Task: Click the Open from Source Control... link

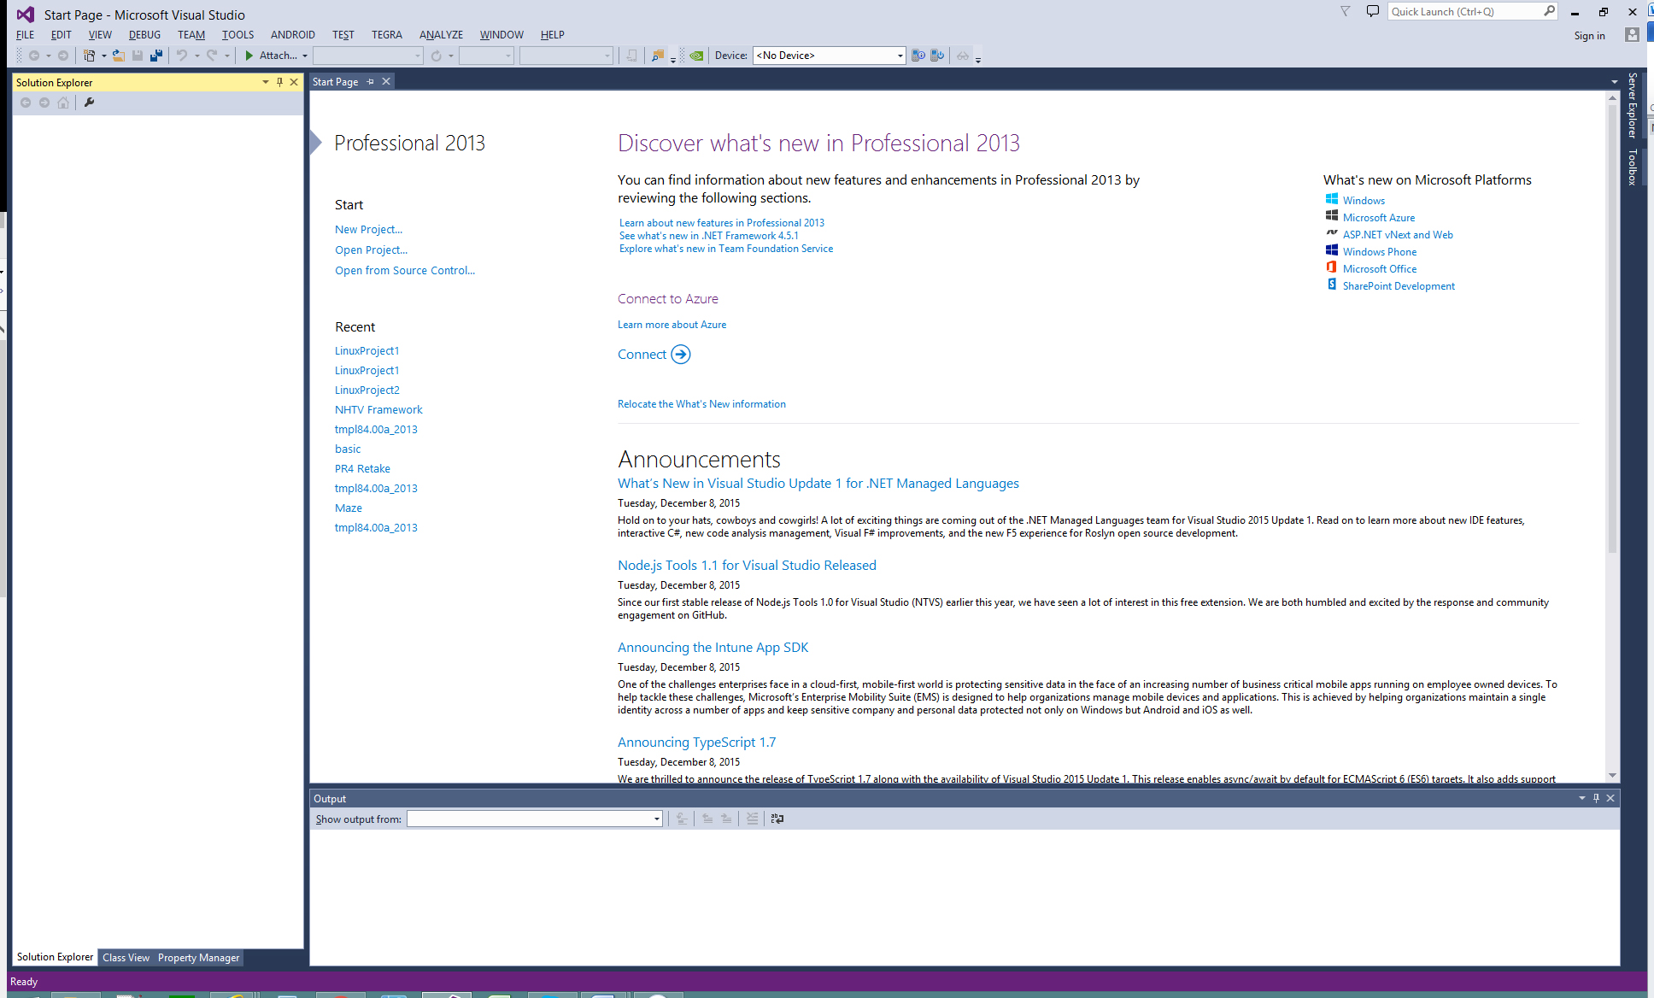Action: [x=405, y=271]
